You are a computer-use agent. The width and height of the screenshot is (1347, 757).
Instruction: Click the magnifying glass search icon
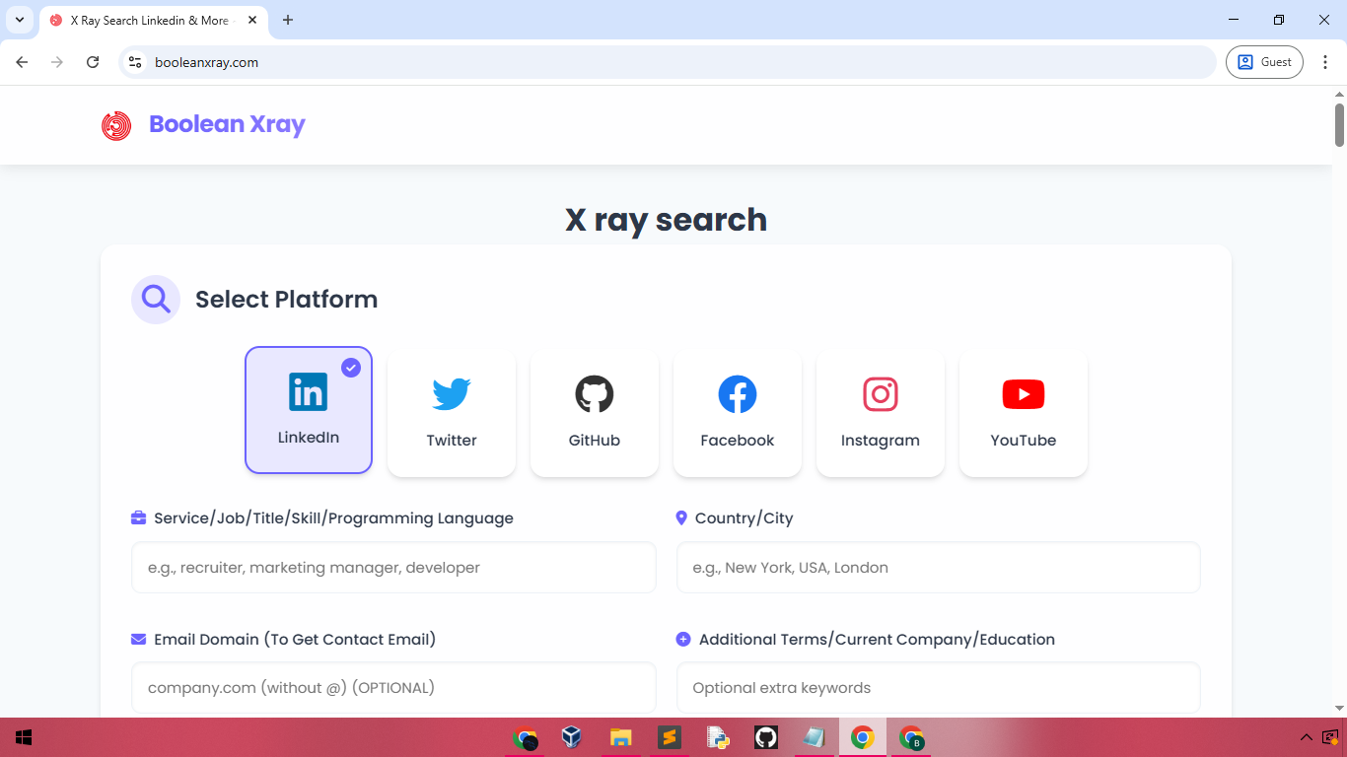click(155, 299)
